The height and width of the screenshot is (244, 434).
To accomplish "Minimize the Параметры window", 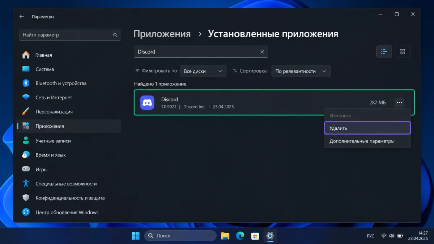I will coord(380,14).
